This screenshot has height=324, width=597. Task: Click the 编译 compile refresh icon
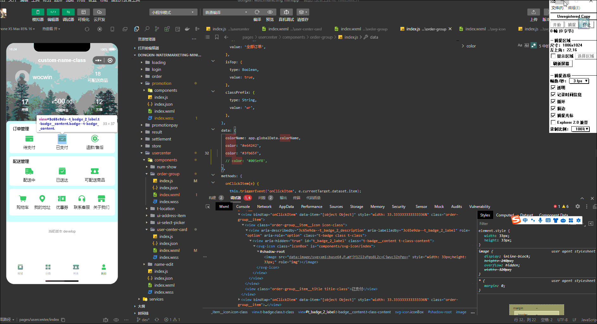click(257, 12)
